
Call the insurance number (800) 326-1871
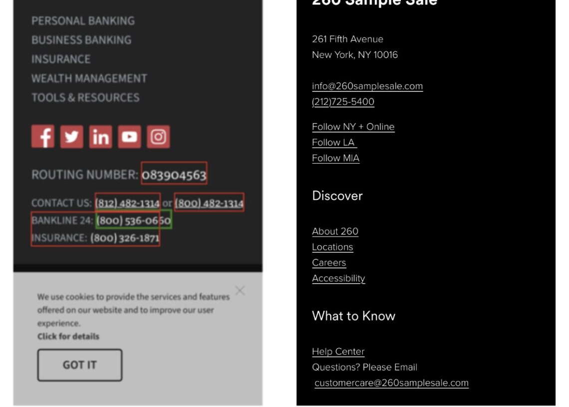pyautogui.click(x=125, y=238)
